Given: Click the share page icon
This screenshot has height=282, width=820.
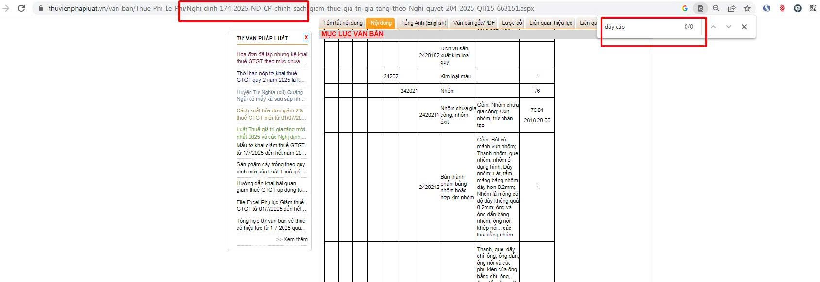Looking at the screenshot, I should 732,8.
